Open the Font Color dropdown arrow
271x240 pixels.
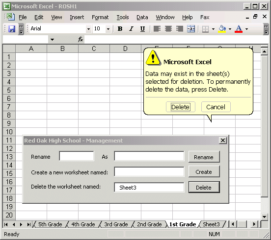pyautogui.click(x=246, y=29)
